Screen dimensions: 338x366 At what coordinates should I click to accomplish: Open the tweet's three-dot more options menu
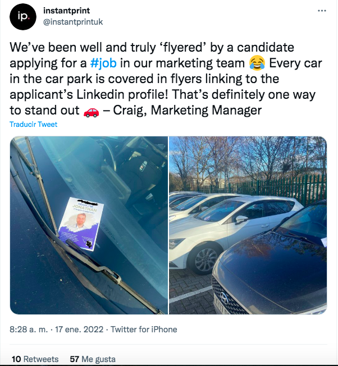click(x=321, y=11)
